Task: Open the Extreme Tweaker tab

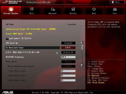Action: 11,11
